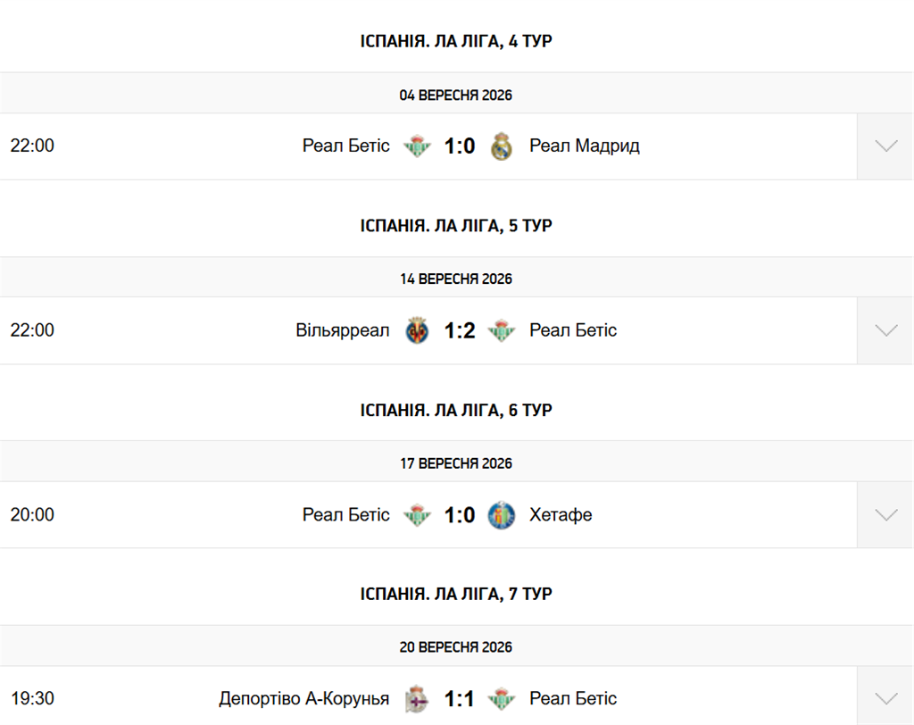Open the Вільярреал team link
914x725 pixels.
tap(342, 330)
